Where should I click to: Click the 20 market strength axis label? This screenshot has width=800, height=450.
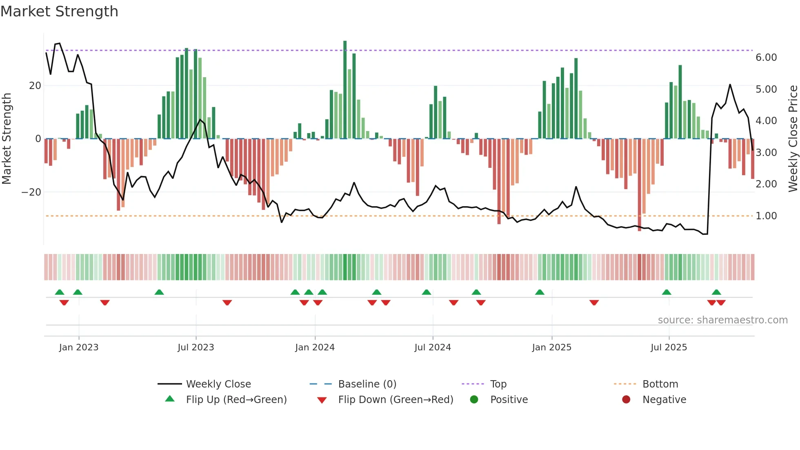(x=35, y=86)
